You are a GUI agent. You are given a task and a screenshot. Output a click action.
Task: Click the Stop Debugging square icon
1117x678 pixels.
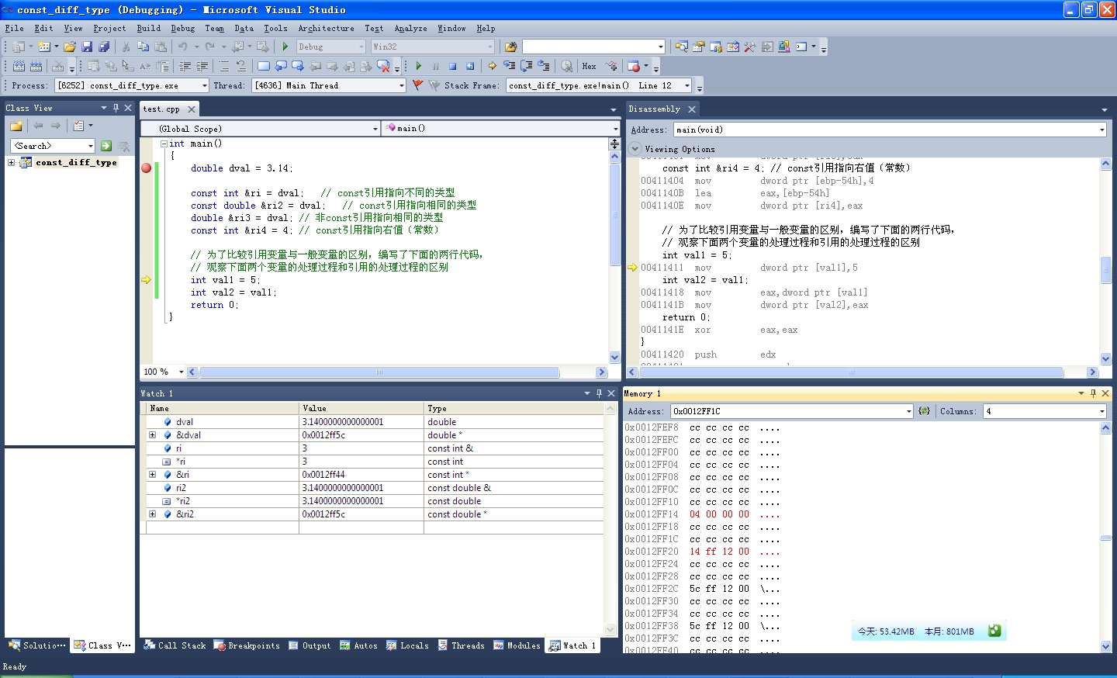[453, 66]
